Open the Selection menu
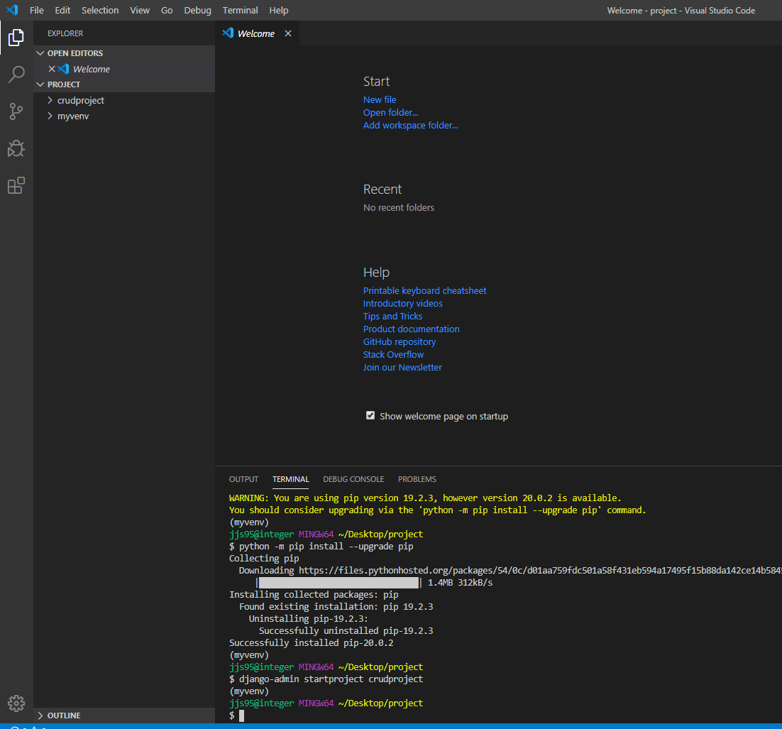 click(100, 10)
